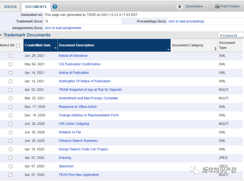Click the blue help question mark icon

click(55, 7)
